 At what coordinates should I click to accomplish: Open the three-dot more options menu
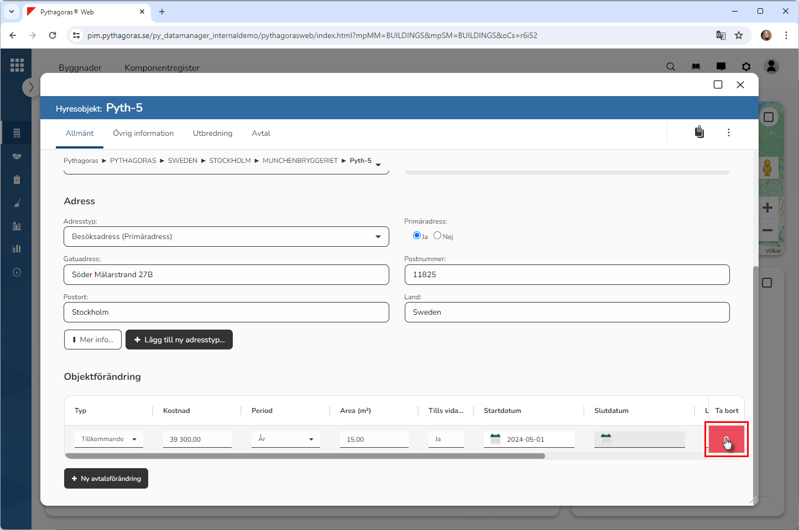(728, 132)
